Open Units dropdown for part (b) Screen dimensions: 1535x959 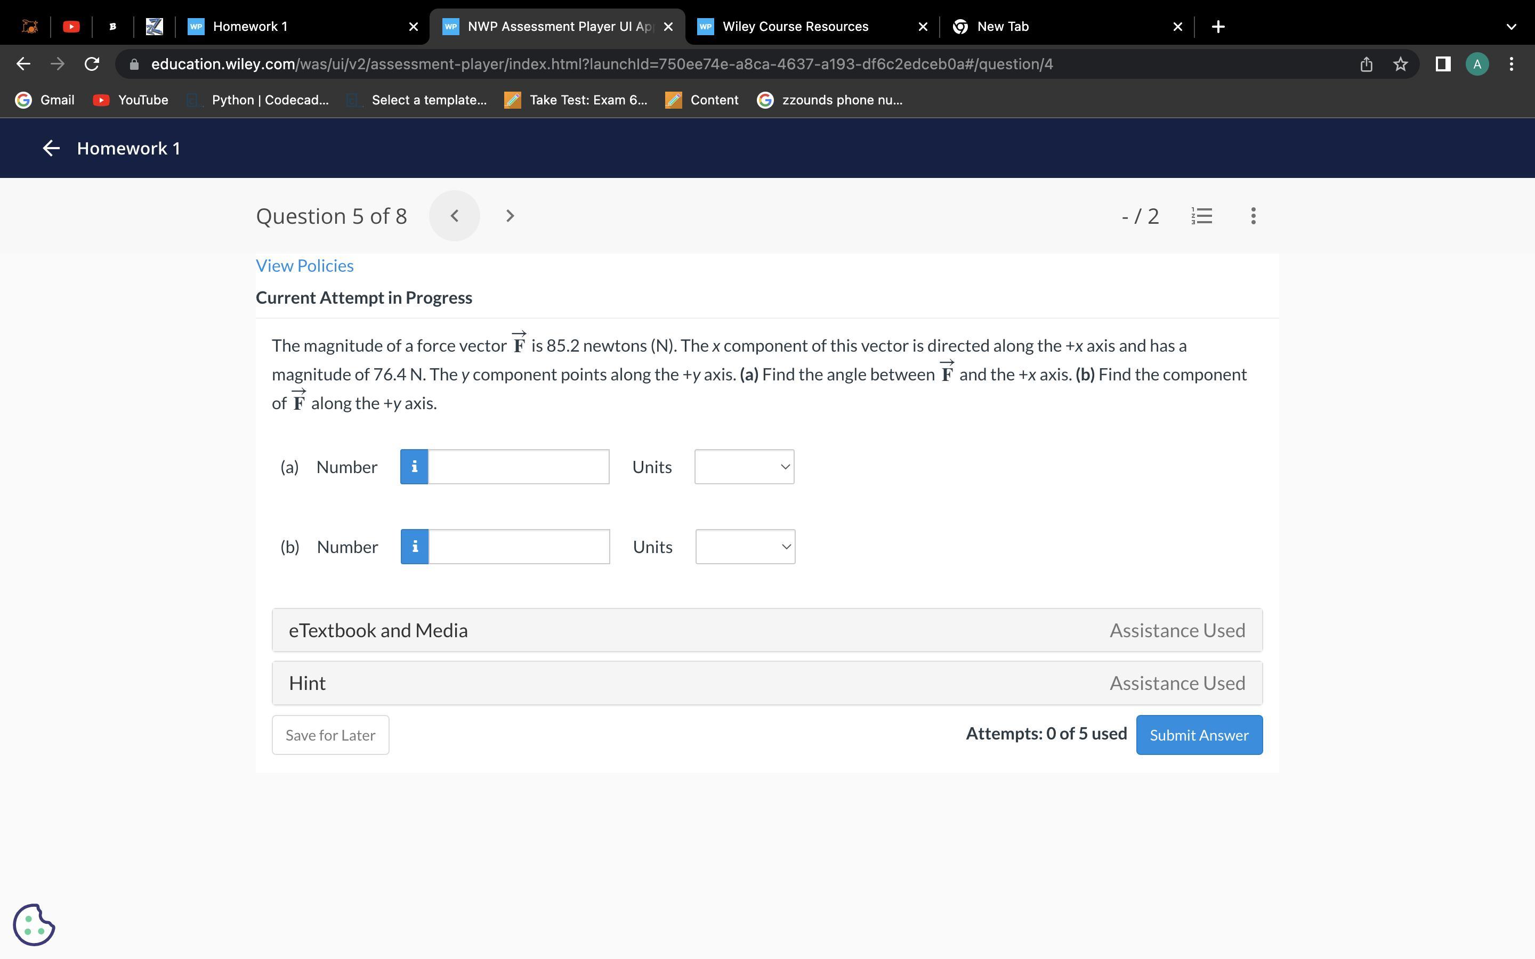(745, 547)
